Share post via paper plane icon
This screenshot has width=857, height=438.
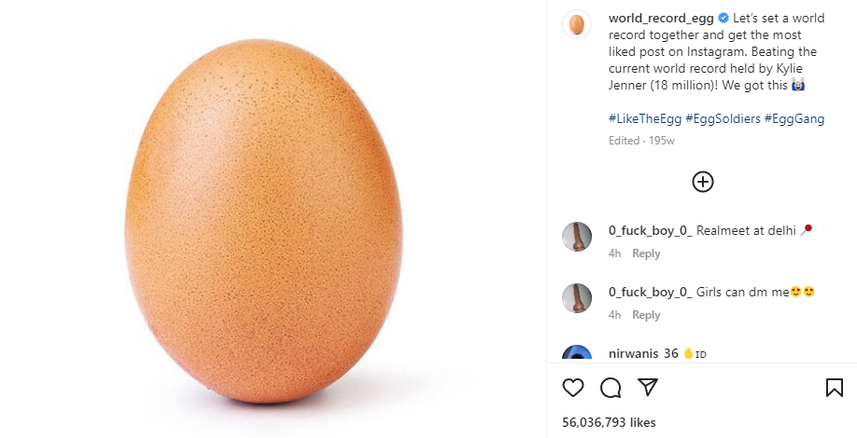(648, 388)
